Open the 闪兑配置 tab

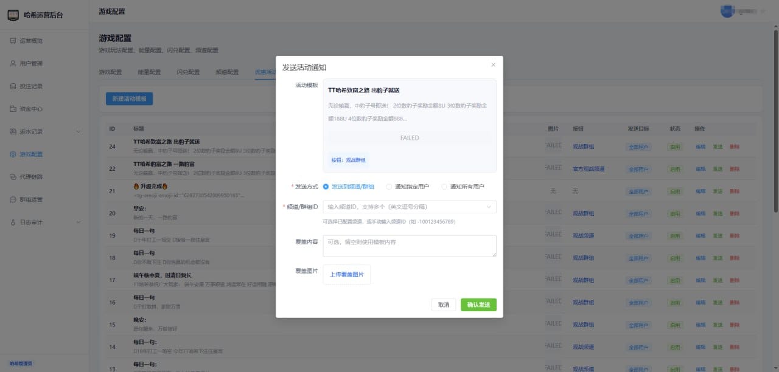188,72
